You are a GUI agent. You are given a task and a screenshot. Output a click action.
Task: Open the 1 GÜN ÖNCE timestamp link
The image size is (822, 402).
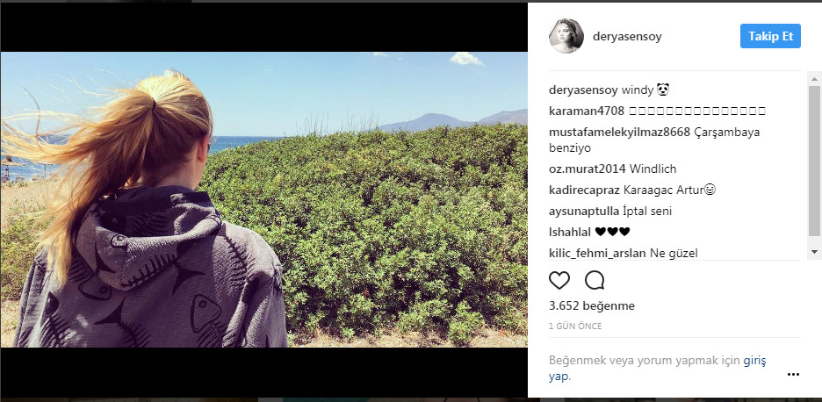tap(575, 326)
